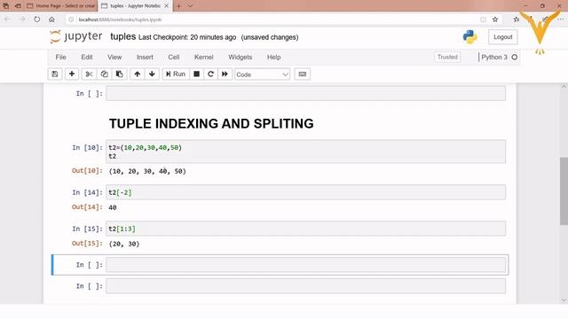Open the Help menu
Image resolution: width=568 pixels, height=319 pixels.
274,57
